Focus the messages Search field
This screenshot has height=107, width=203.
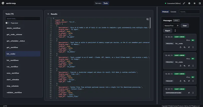coord(189,12)
